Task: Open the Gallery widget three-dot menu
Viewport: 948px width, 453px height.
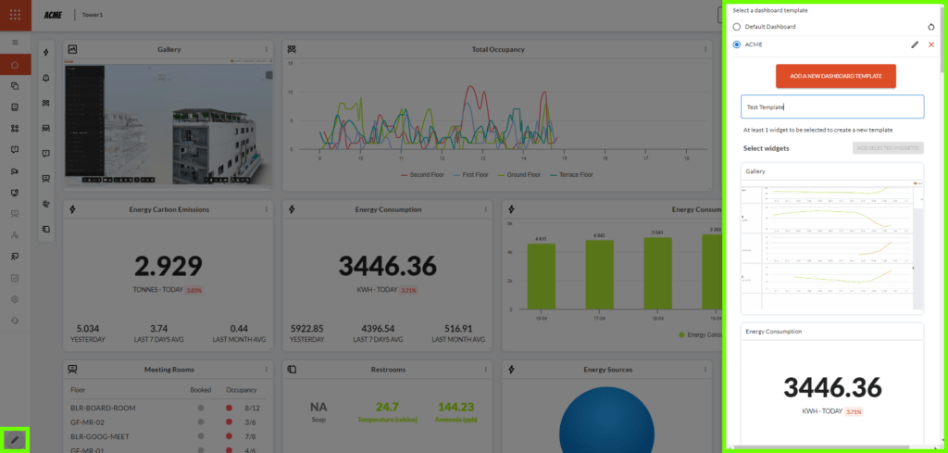Action: point(267,49)
